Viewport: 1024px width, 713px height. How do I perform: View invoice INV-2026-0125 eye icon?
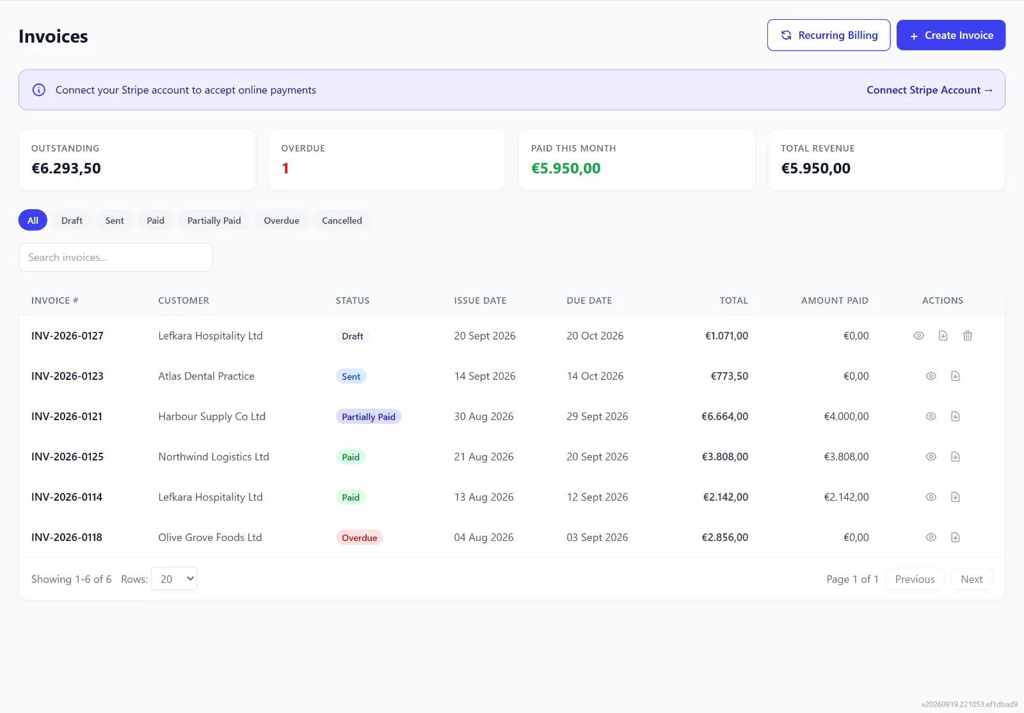pos(931,457)
